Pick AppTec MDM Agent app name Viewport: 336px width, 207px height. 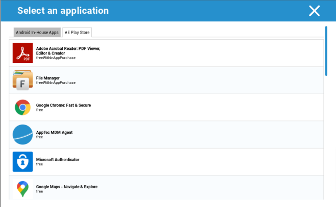coord(54,132)
